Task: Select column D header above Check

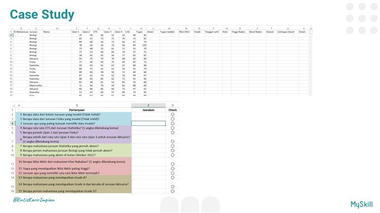Action: coord(173,105)
